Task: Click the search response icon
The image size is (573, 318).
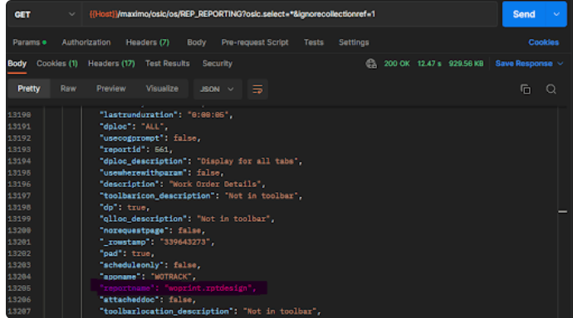Action: [551, 89]
